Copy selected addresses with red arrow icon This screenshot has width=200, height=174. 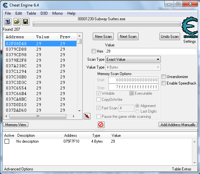(87, 116)
